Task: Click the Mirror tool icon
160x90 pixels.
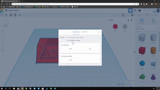Action: [x=132, y=15]
